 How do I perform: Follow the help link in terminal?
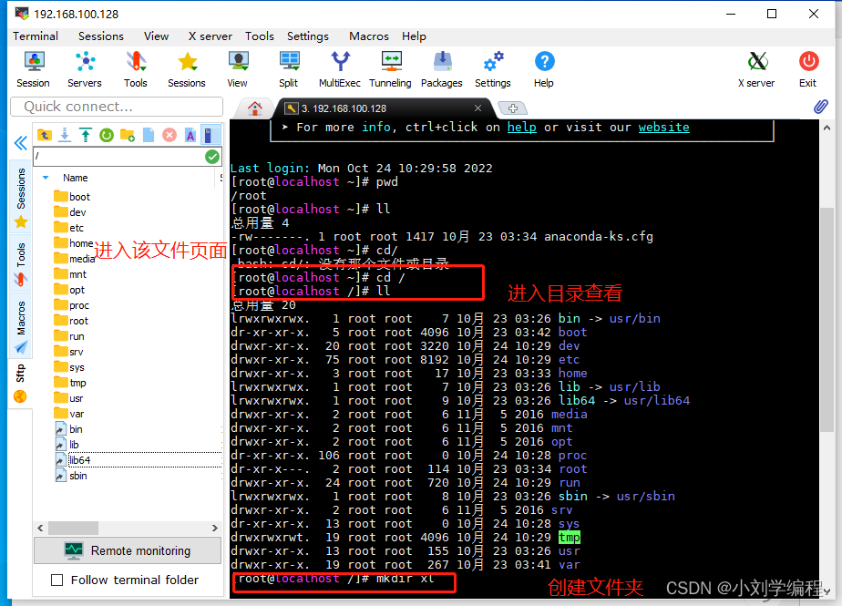pyautogui.click(x=522, y=128)
